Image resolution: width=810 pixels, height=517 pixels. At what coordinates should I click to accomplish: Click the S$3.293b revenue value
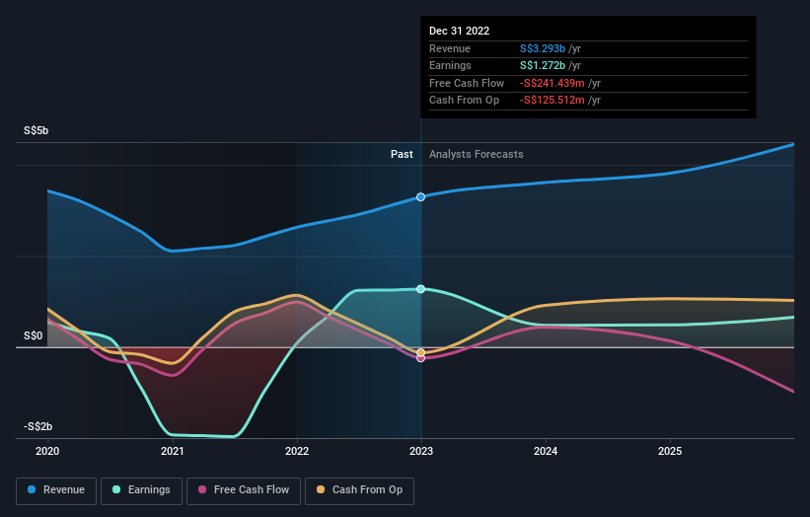click(543, 48)
